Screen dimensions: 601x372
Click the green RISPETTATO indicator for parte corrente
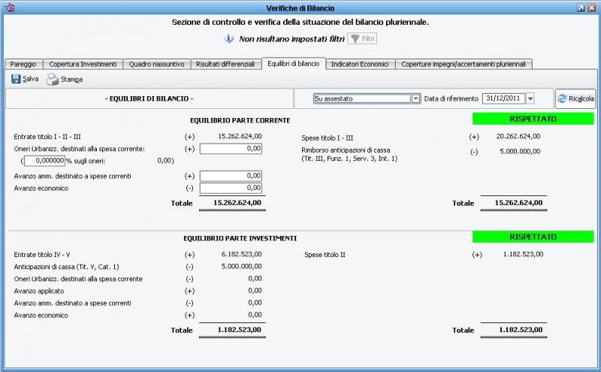(533, 119)
